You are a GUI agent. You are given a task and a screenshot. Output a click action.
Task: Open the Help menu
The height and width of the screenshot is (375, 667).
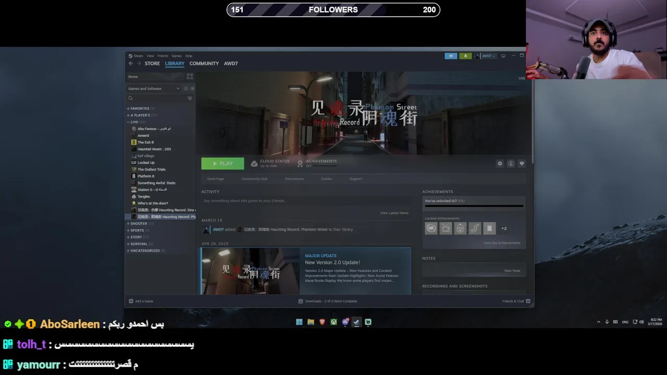coord(189,56)
